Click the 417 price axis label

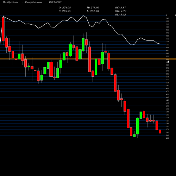(x=168, y=103)
